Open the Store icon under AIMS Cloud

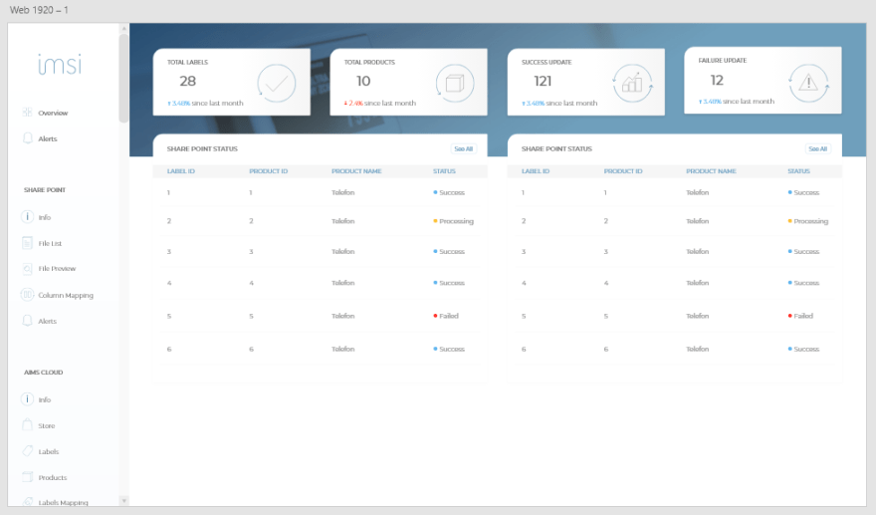[28, 425]
